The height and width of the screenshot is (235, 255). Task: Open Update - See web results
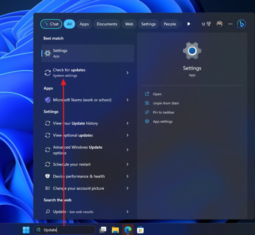(88, 212)
